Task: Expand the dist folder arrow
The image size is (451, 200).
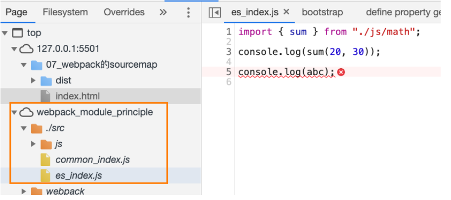Action: (33, 80)
